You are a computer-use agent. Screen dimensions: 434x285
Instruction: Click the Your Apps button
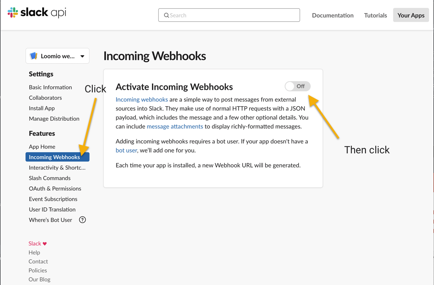pyautogui.click(x=411, y=15)
